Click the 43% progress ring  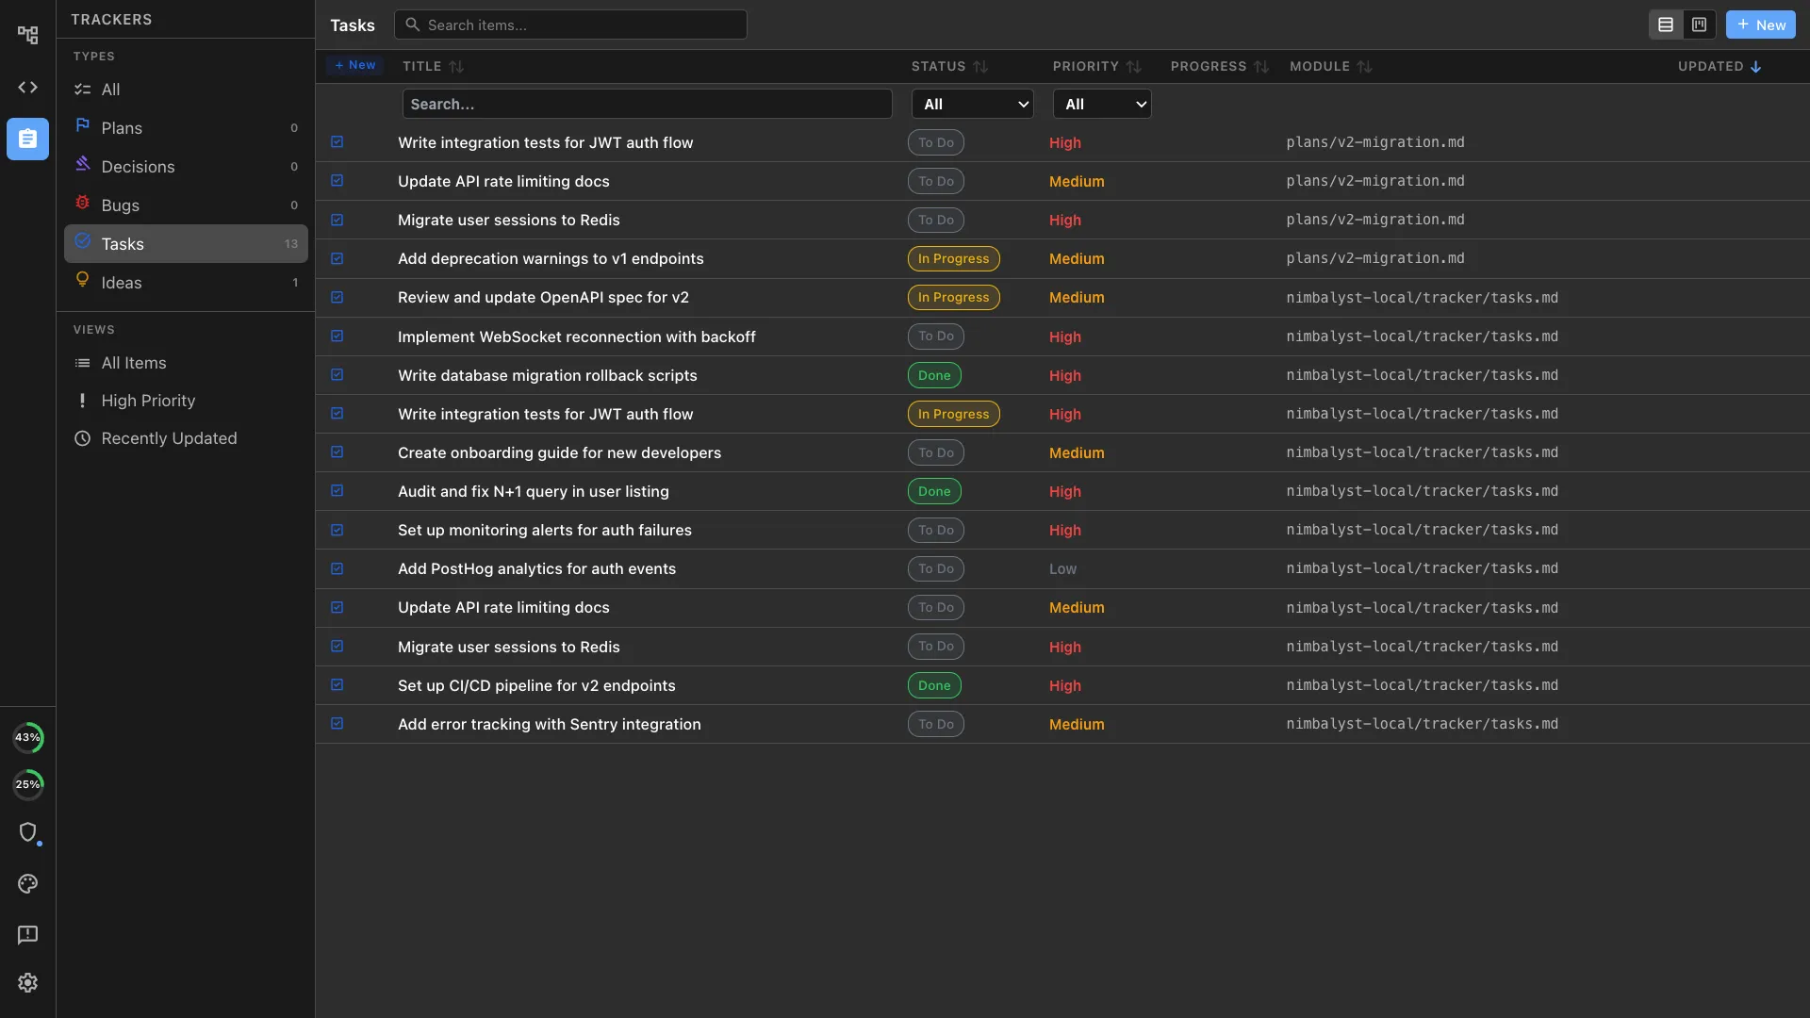(28, 737)
